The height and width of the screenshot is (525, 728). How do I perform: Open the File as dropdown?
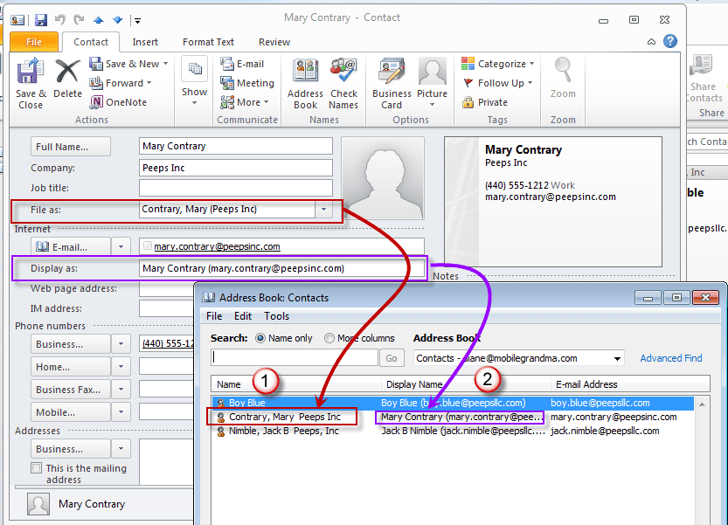323,210
